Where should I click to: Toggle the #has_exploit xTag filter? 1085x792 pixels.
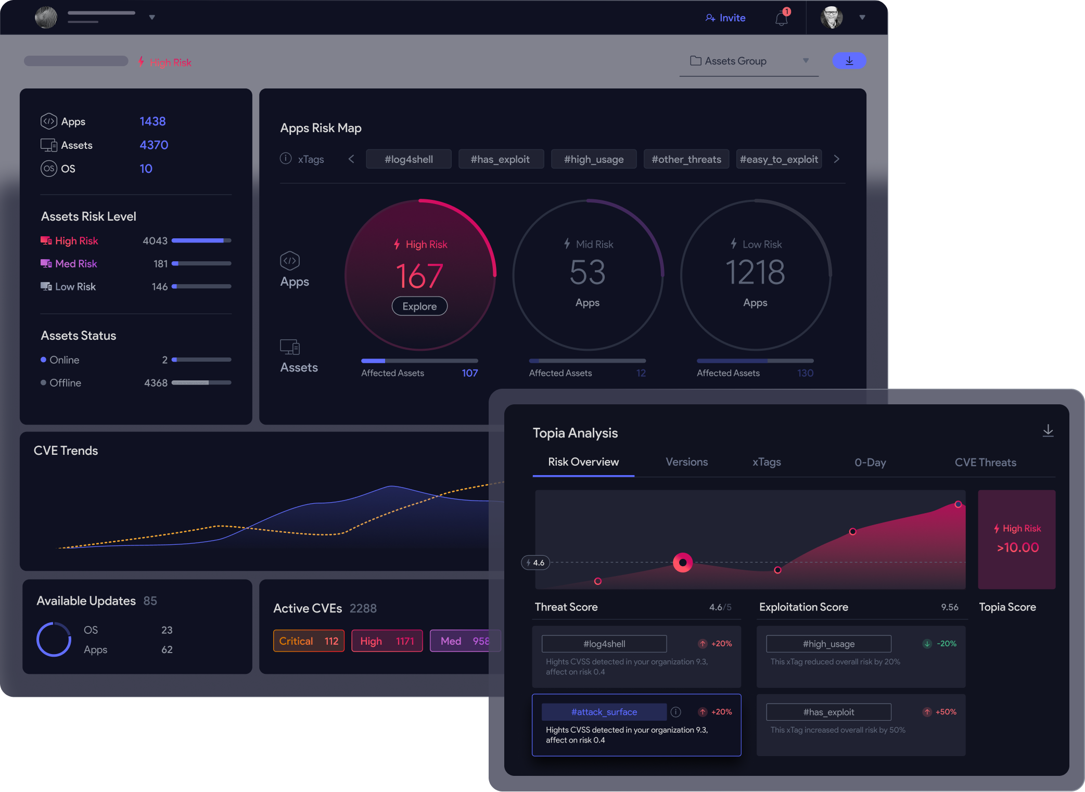coord(500,159)
